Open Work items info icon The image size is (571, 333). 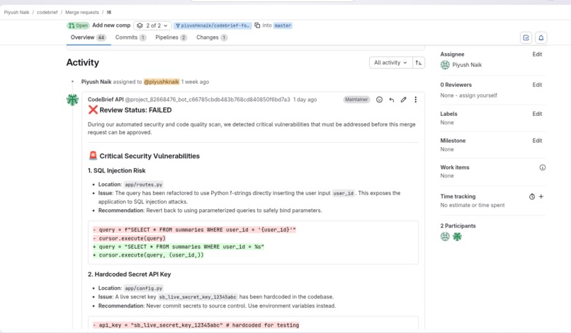(x=542, y=168)
